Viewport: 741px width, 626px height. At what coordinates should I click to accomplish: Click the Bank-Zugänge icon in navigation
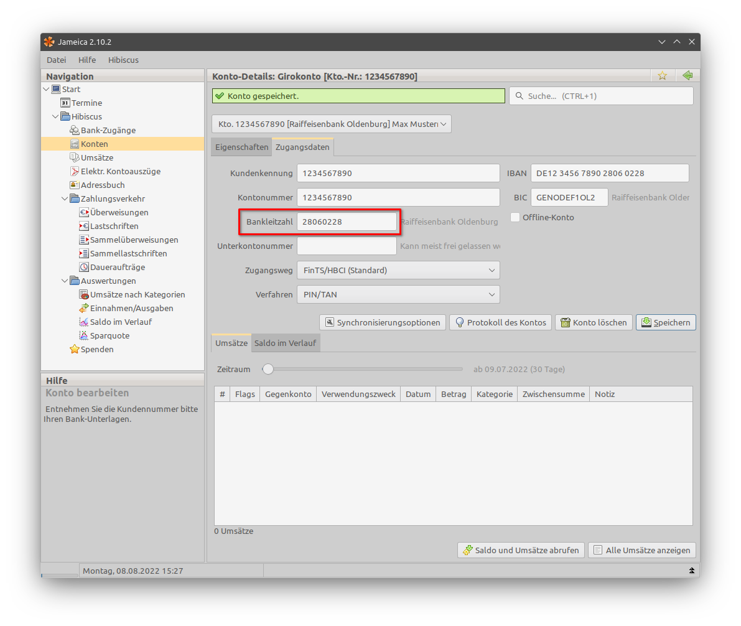click(x=74, y=130)
